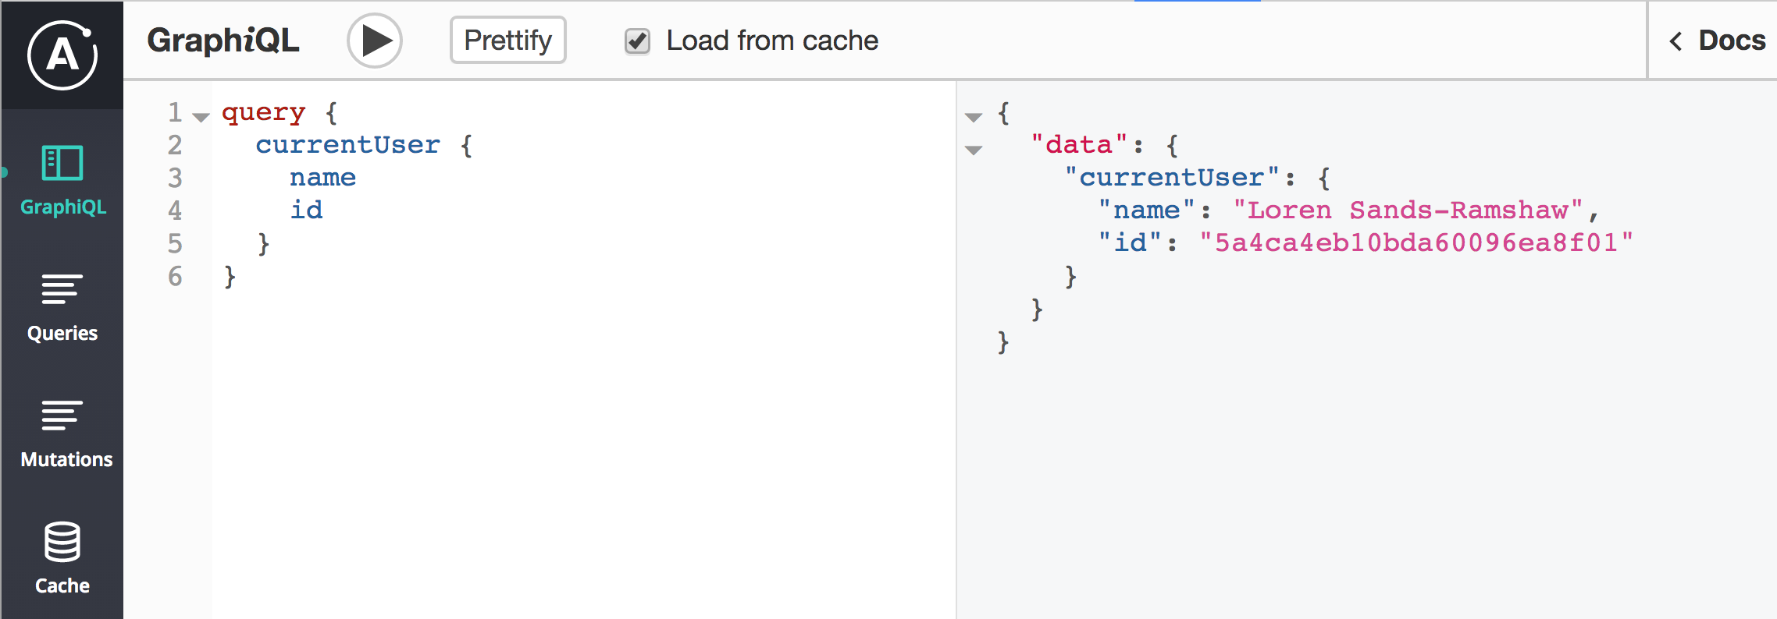Screen dimensions: 1777x619
Task: Open the GraphiQL sidebar panel
Action: click(62, 181)
